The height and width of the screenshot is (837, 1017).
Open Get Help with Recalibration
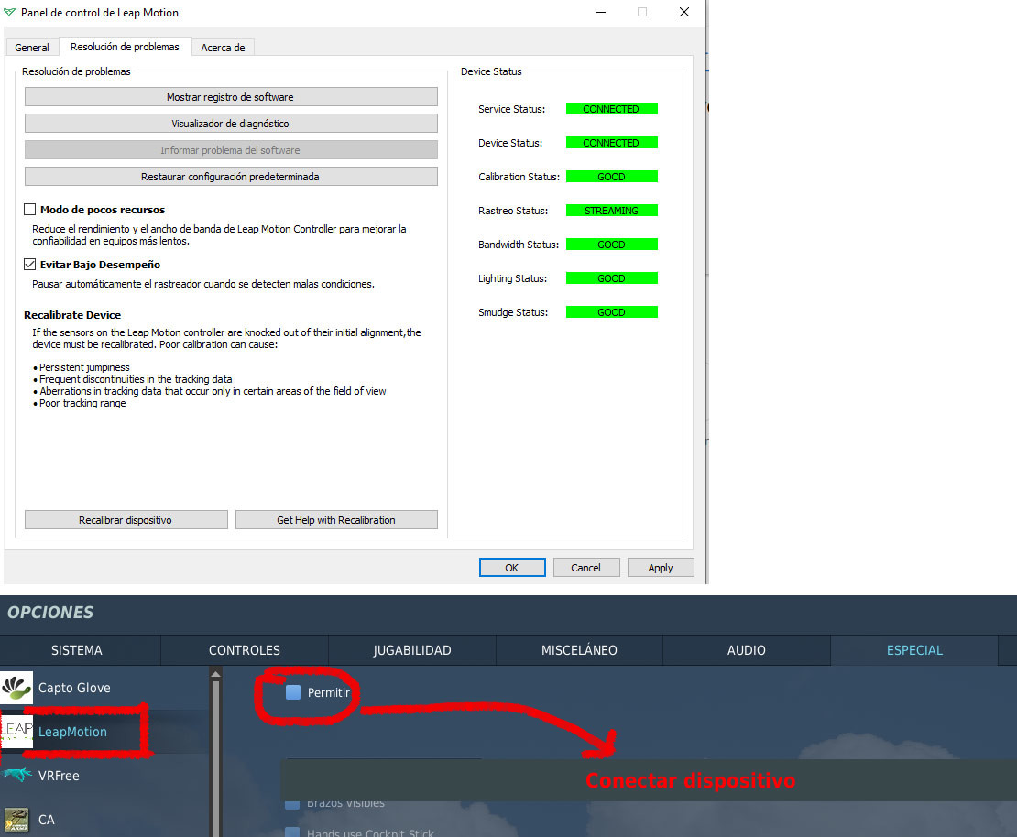point(336,520)
